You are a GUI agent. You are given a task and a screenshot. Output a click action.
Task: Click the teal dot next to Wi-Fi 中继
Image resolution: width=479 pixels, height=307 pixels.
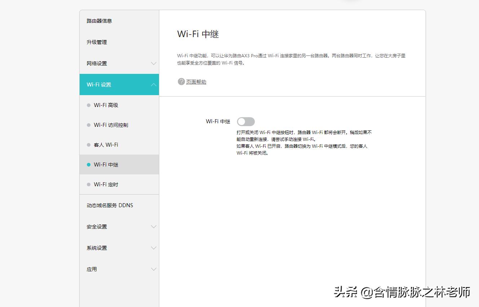click(89, 164)
